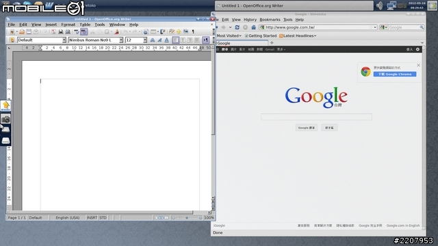Toggle Bold formatting in Writer
The height and width of the screenshot is (246, 438).
coord(153,40)
